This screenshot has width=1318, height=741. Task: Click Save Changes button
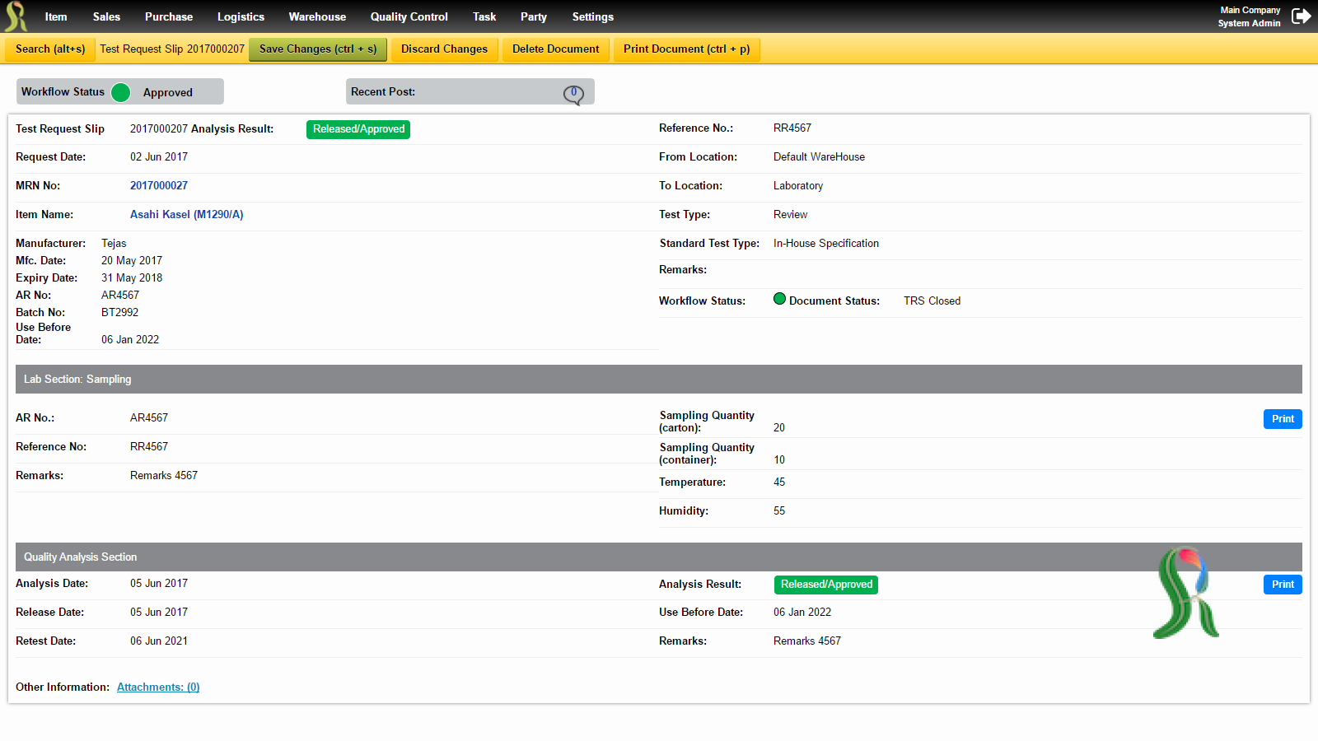318,49
